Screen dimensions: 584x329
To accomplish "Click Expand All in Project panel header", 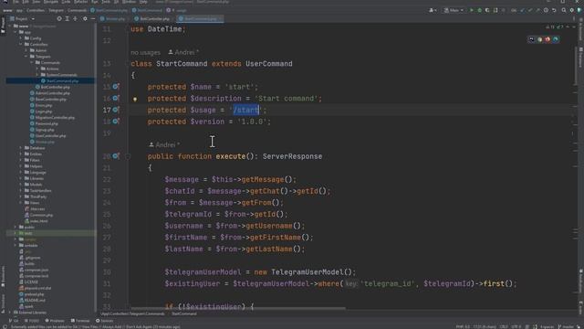I will 68,18.
